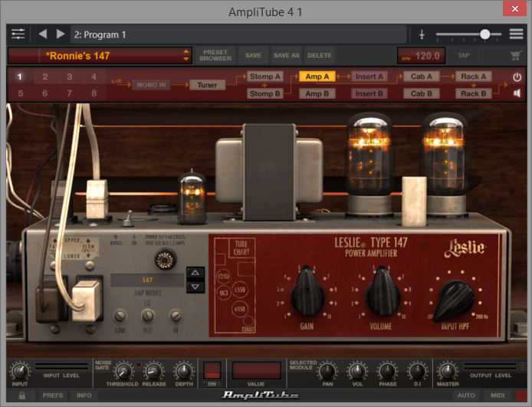Select next amp model up arrow
This screenshot has width=532, height=407.
click(x=195, y=273)
